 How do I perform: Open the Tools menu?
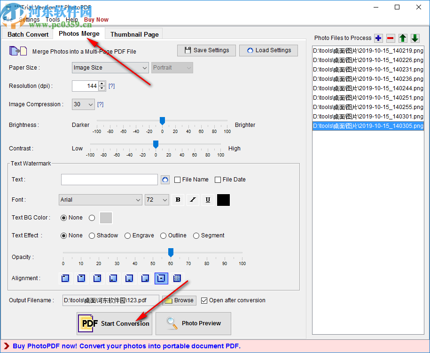pyautogui.click(x=53, y=20)
